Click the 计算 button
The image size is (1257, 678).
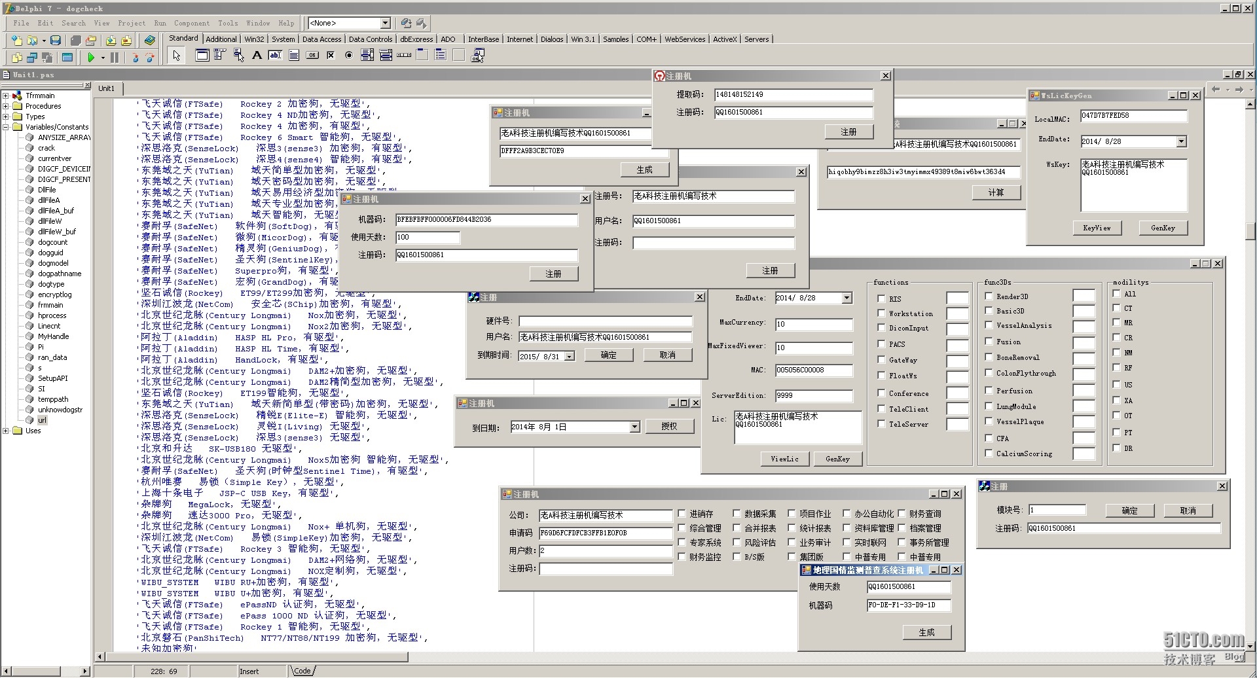[996, 192]
